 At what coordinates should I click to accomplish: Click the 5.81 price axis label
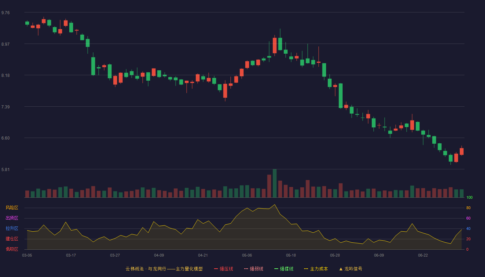point(6,170)
